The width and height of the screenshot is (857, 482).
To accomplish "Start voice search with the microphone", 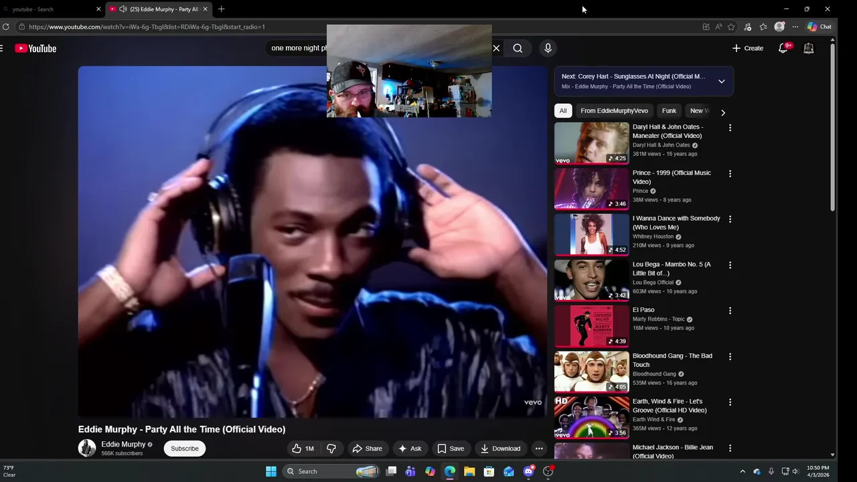I will 548,48.
